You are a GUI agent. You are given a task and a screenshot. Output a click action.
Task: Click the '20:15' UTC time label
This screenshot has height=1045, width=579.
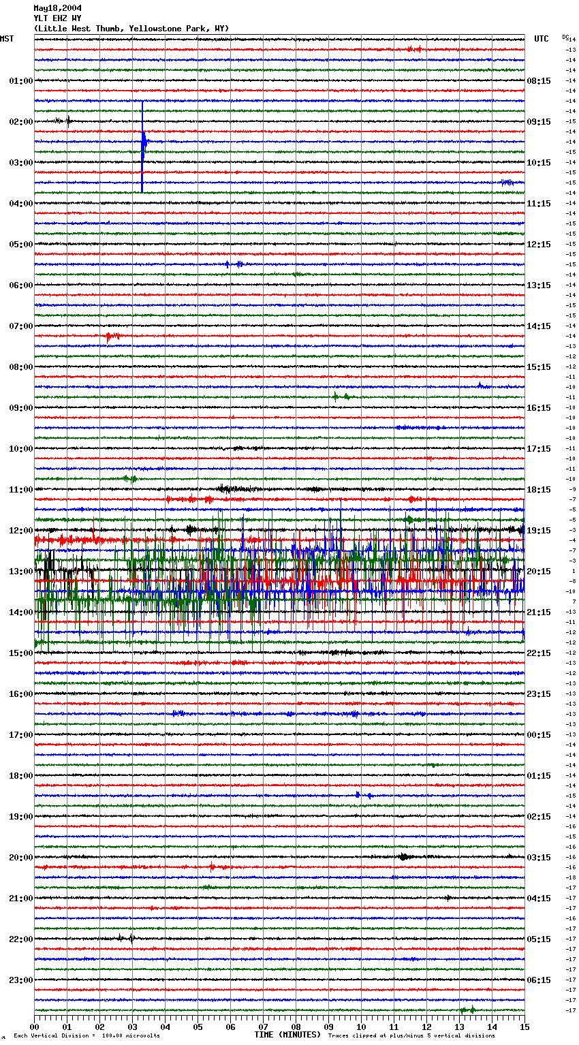(x=539, y=572)
